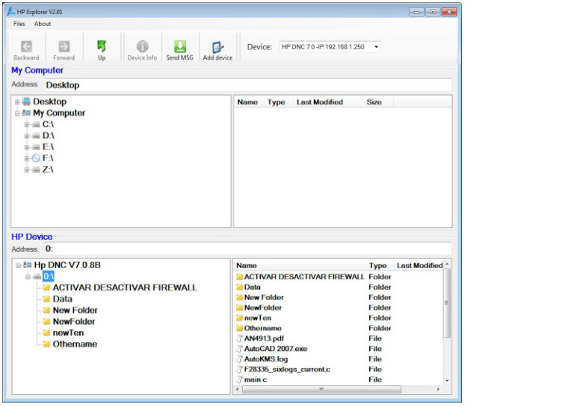Click the My Computer address field
Viewport: 574px width, 407px height.
pyautogui.click(x=247, y=85)
